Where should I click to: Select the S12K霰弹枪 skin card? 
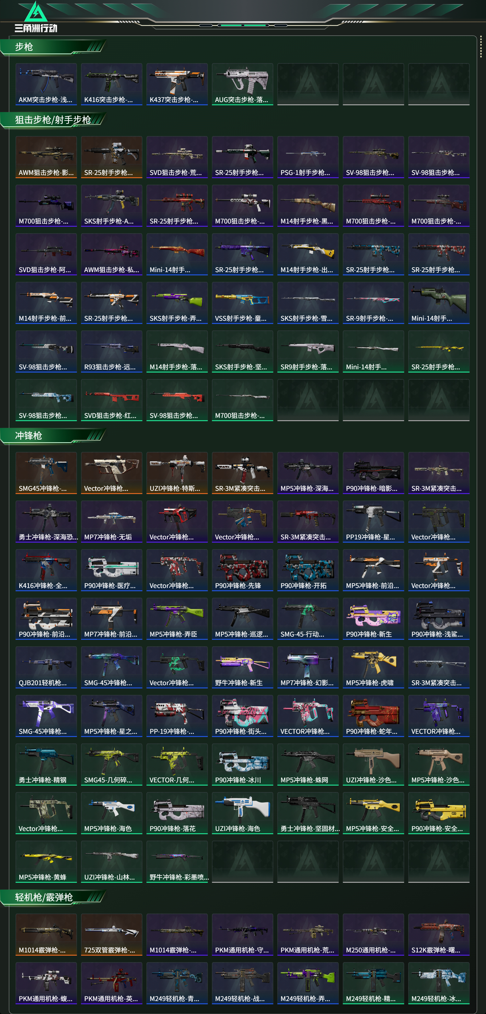[438, 935]
